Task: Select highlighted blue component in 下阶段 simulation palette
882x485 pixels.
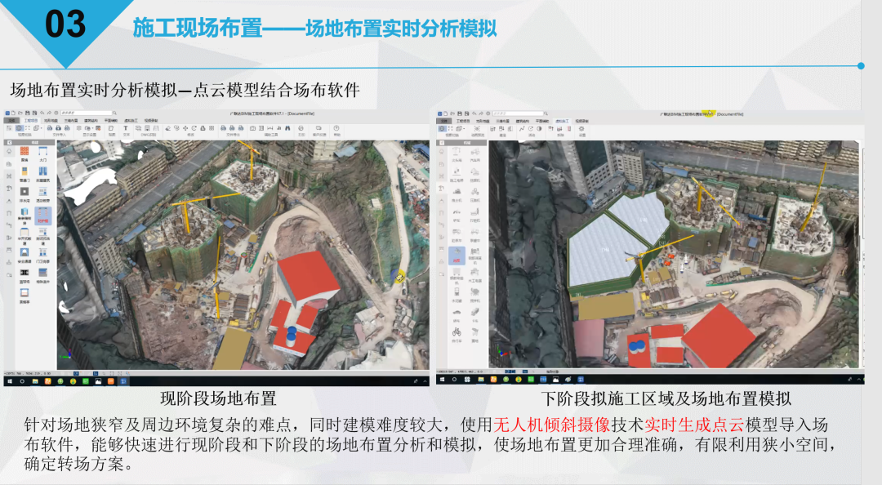Action: pyautogui.click(x=457, y=255)
